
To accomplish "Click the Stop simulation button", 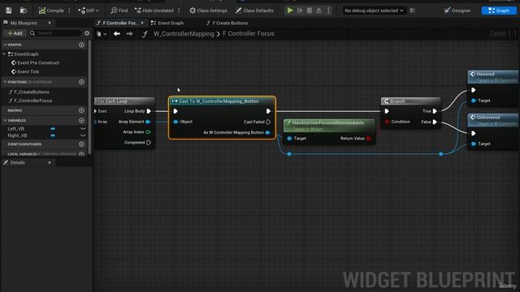I will 309,11.
